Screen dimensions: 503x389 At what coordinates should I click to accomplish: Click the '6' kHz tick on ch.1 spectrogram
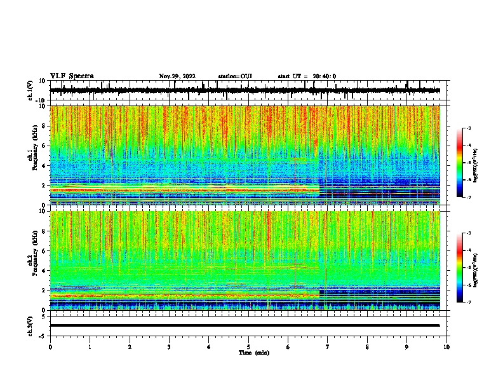[x=44, y=146]
